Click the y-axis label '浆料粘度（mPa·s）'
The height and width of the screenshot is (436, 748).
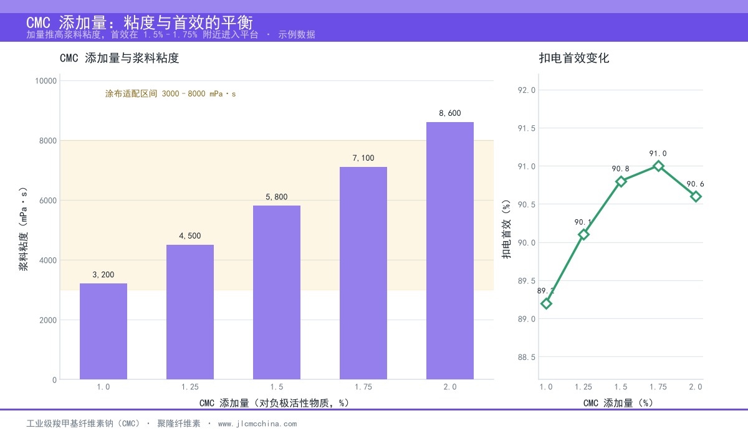[x=23, y=229]
